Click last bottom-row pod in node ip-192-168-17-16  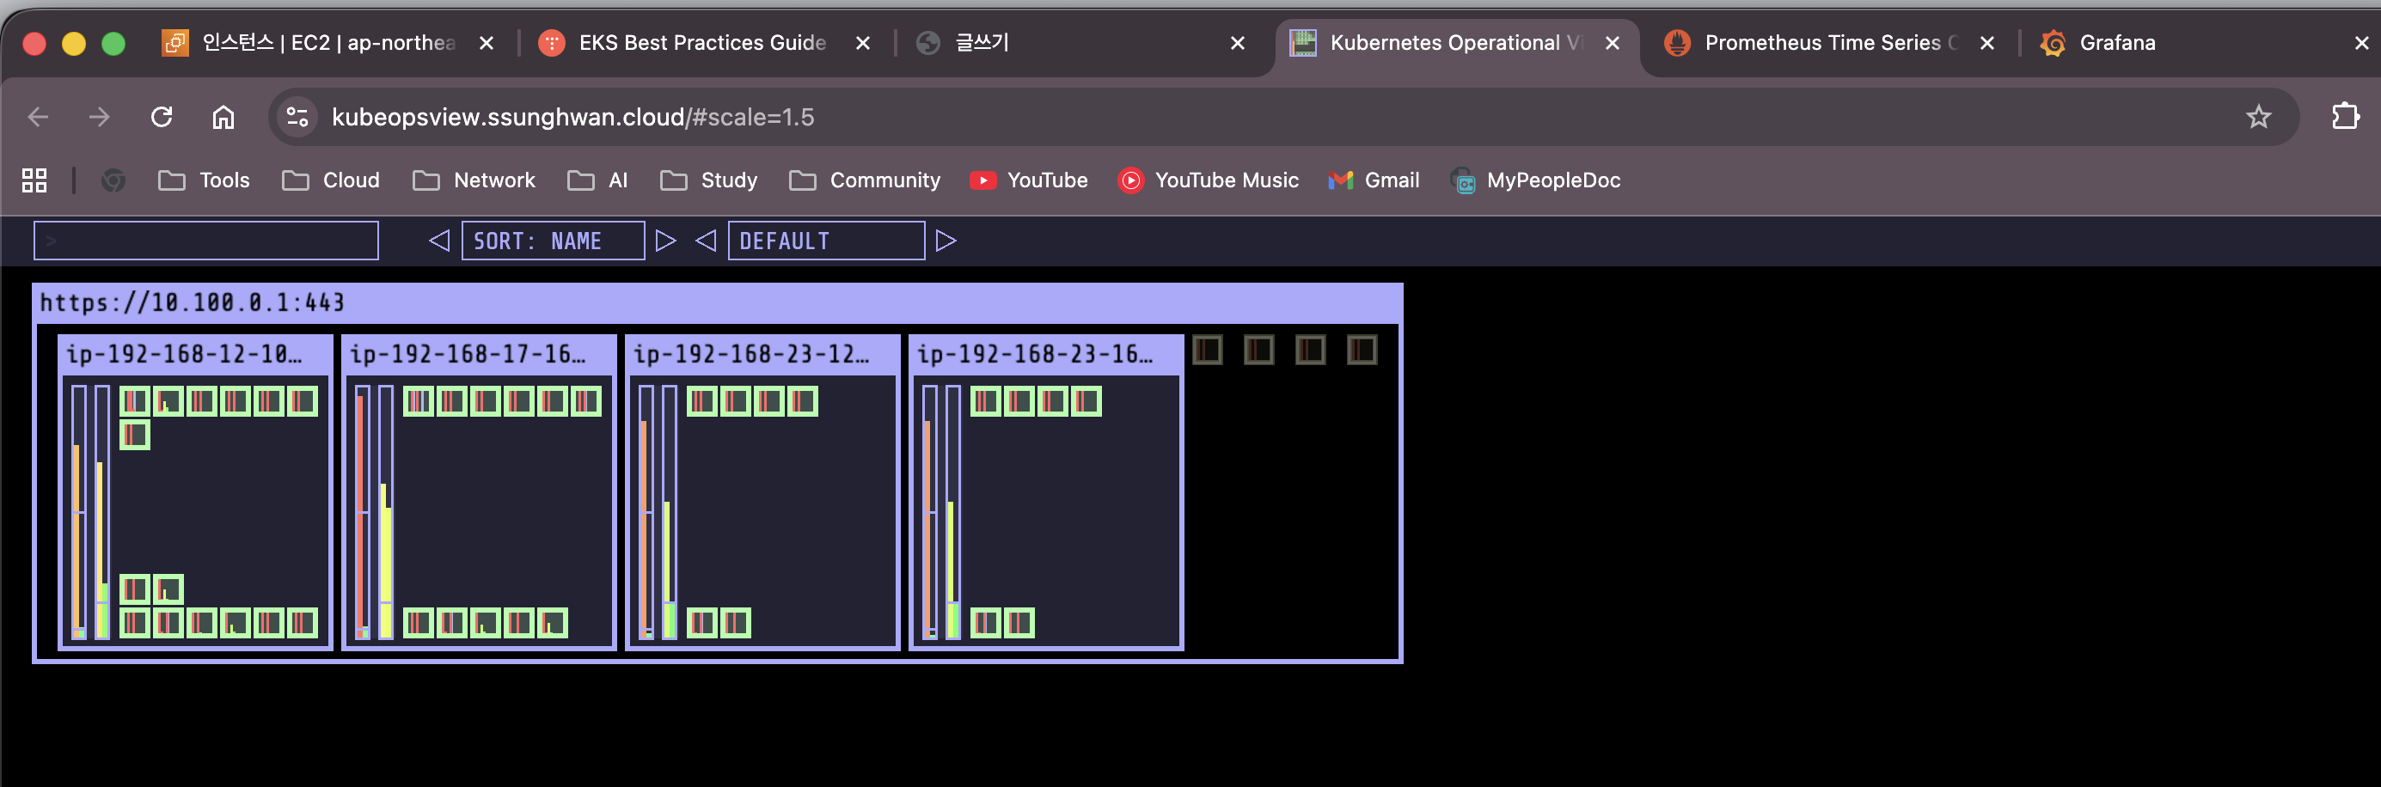[553, 623]
